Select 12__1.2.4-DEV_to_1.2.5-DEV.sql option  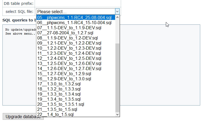coord(69,58)
